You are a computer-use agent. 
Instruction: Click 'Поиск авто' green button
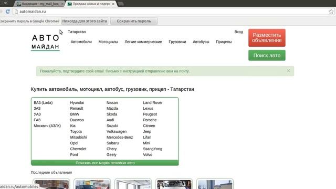pos(267,55)
